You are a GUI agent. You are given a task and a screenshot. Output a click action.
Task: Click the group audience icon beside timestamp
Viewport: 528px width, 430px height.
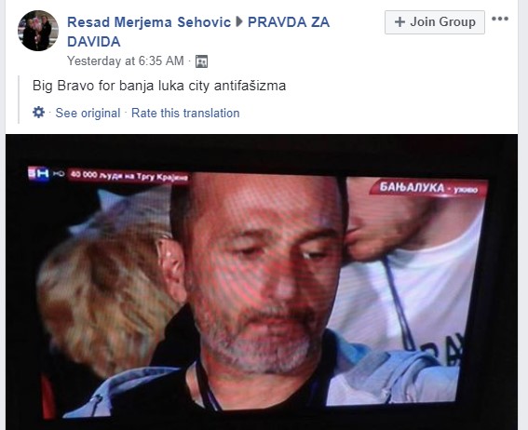(x=201, y=61)
